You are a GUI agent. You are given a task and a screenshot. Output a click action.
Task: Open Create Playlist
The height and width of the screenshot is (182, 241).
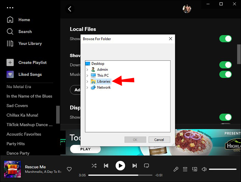pos(32,62)
